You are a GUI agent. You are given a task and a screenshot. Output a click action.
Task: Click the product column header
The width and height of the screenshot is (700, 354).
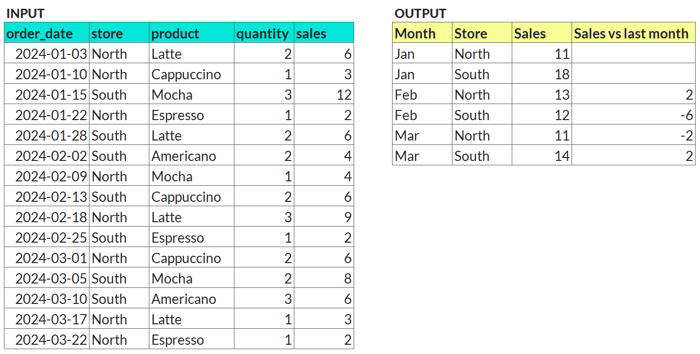192,33
